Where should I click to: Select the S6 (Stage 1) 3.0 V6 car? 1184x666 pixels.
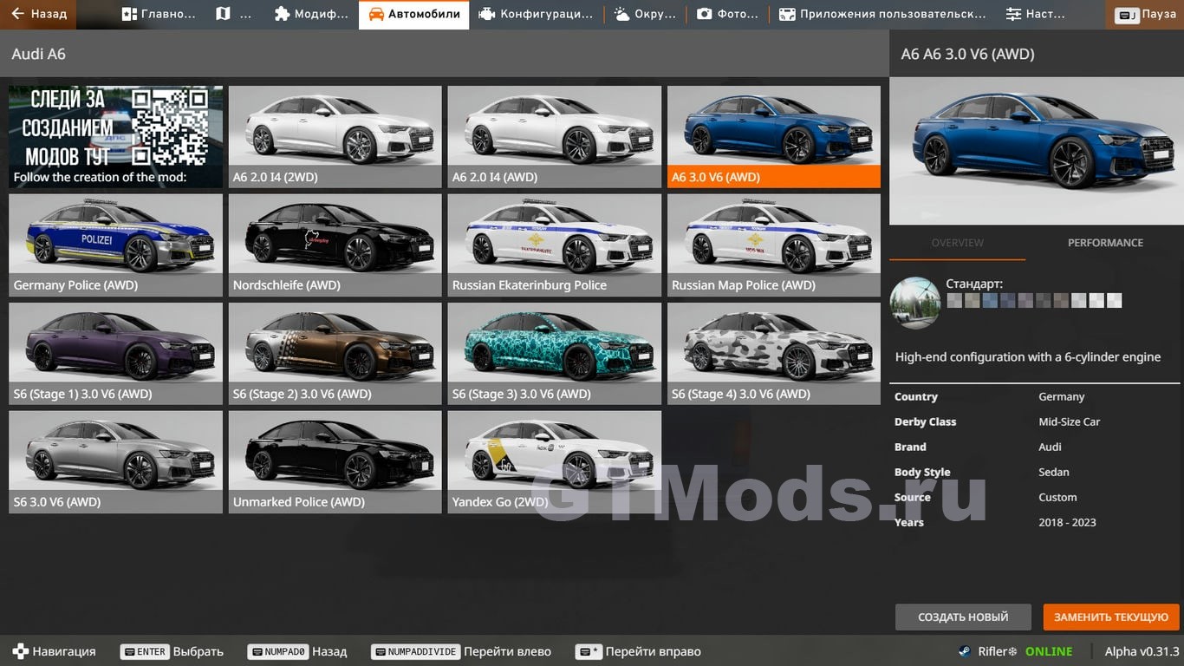coord(115,354)
